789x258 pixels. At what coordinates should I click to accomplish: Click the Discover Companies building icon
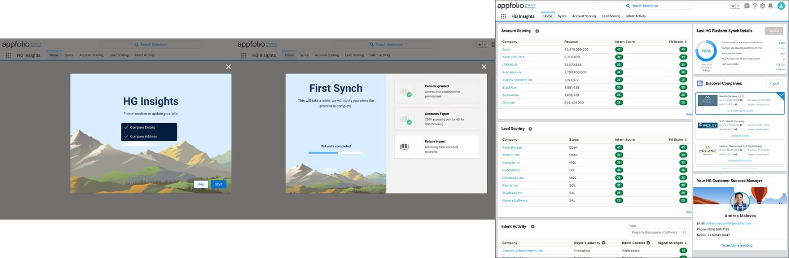[700, 83]
